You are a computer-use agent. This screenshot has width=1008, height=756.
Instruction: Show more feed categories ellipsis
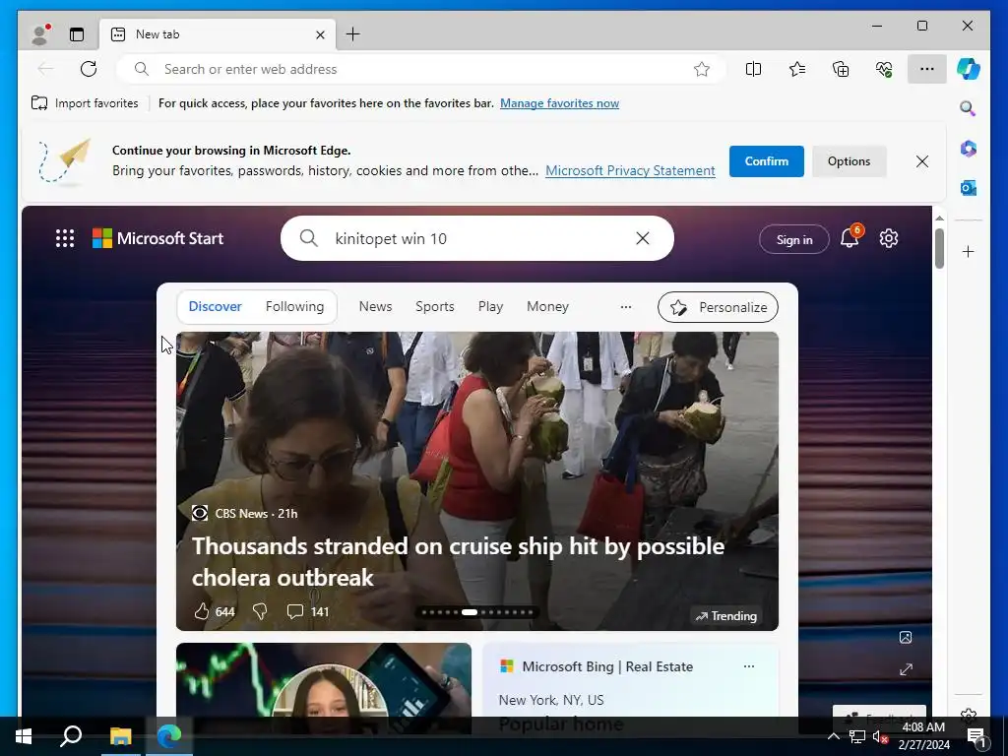pos(625,307)
